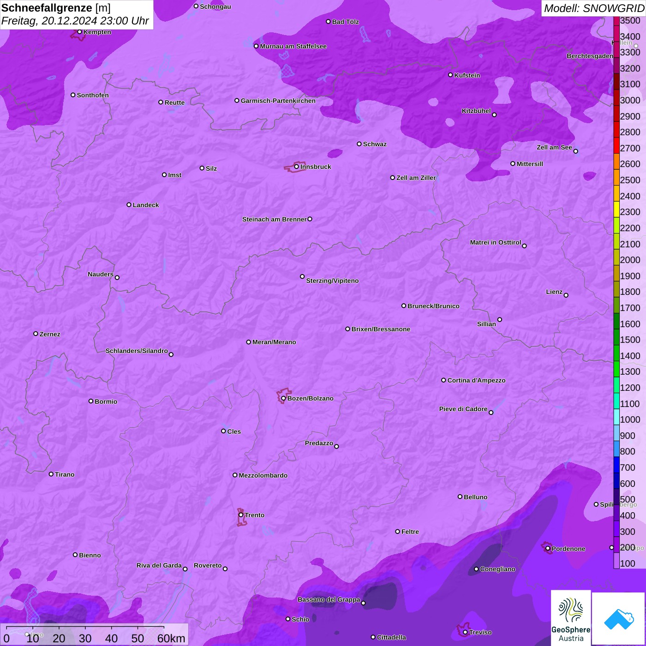The width and height of the screenshot is (646, 646).
Task: Click the light cyan legend color swatch
Action: point(616,417)
